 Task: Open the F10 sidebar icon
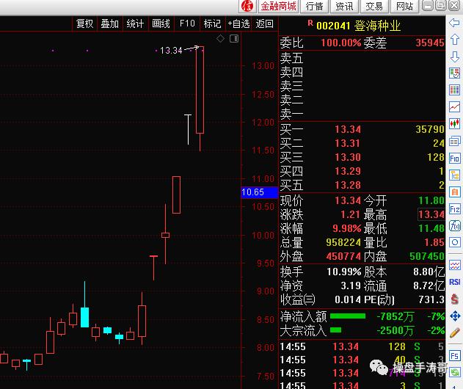coord(454,159)
